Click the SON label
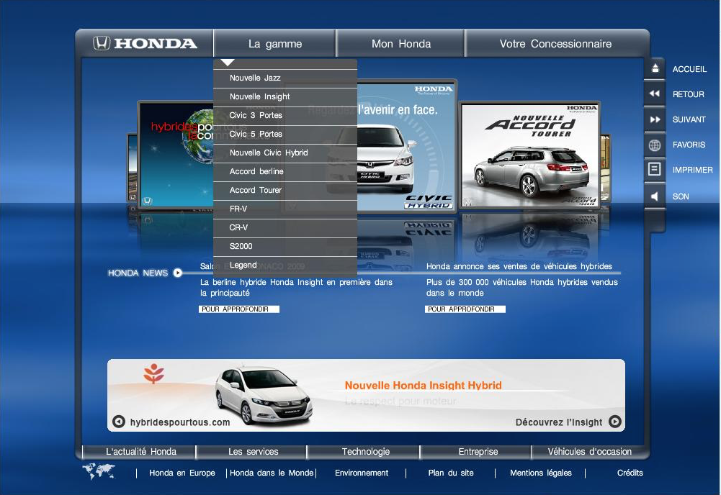Viewport: 721px width, 495px height. 681,196
